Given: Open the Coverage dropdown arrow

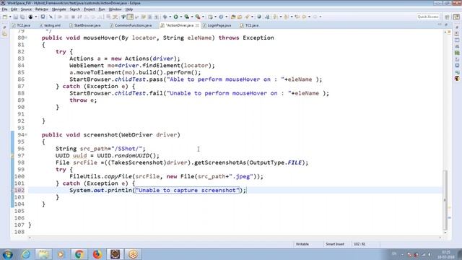Looking at the screenshot, I should [x=192, y=17].
